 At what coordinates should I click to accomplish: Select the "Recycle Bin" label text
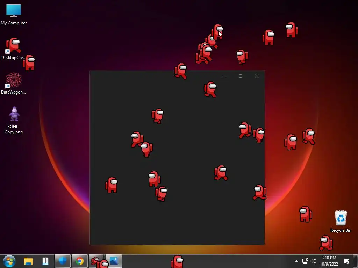point(341,230)
